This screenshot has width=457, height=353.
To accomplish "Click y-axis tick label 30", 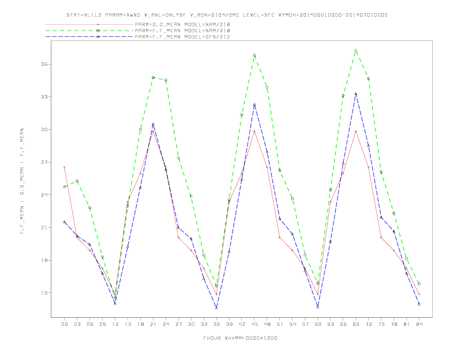I will point(44,129).
